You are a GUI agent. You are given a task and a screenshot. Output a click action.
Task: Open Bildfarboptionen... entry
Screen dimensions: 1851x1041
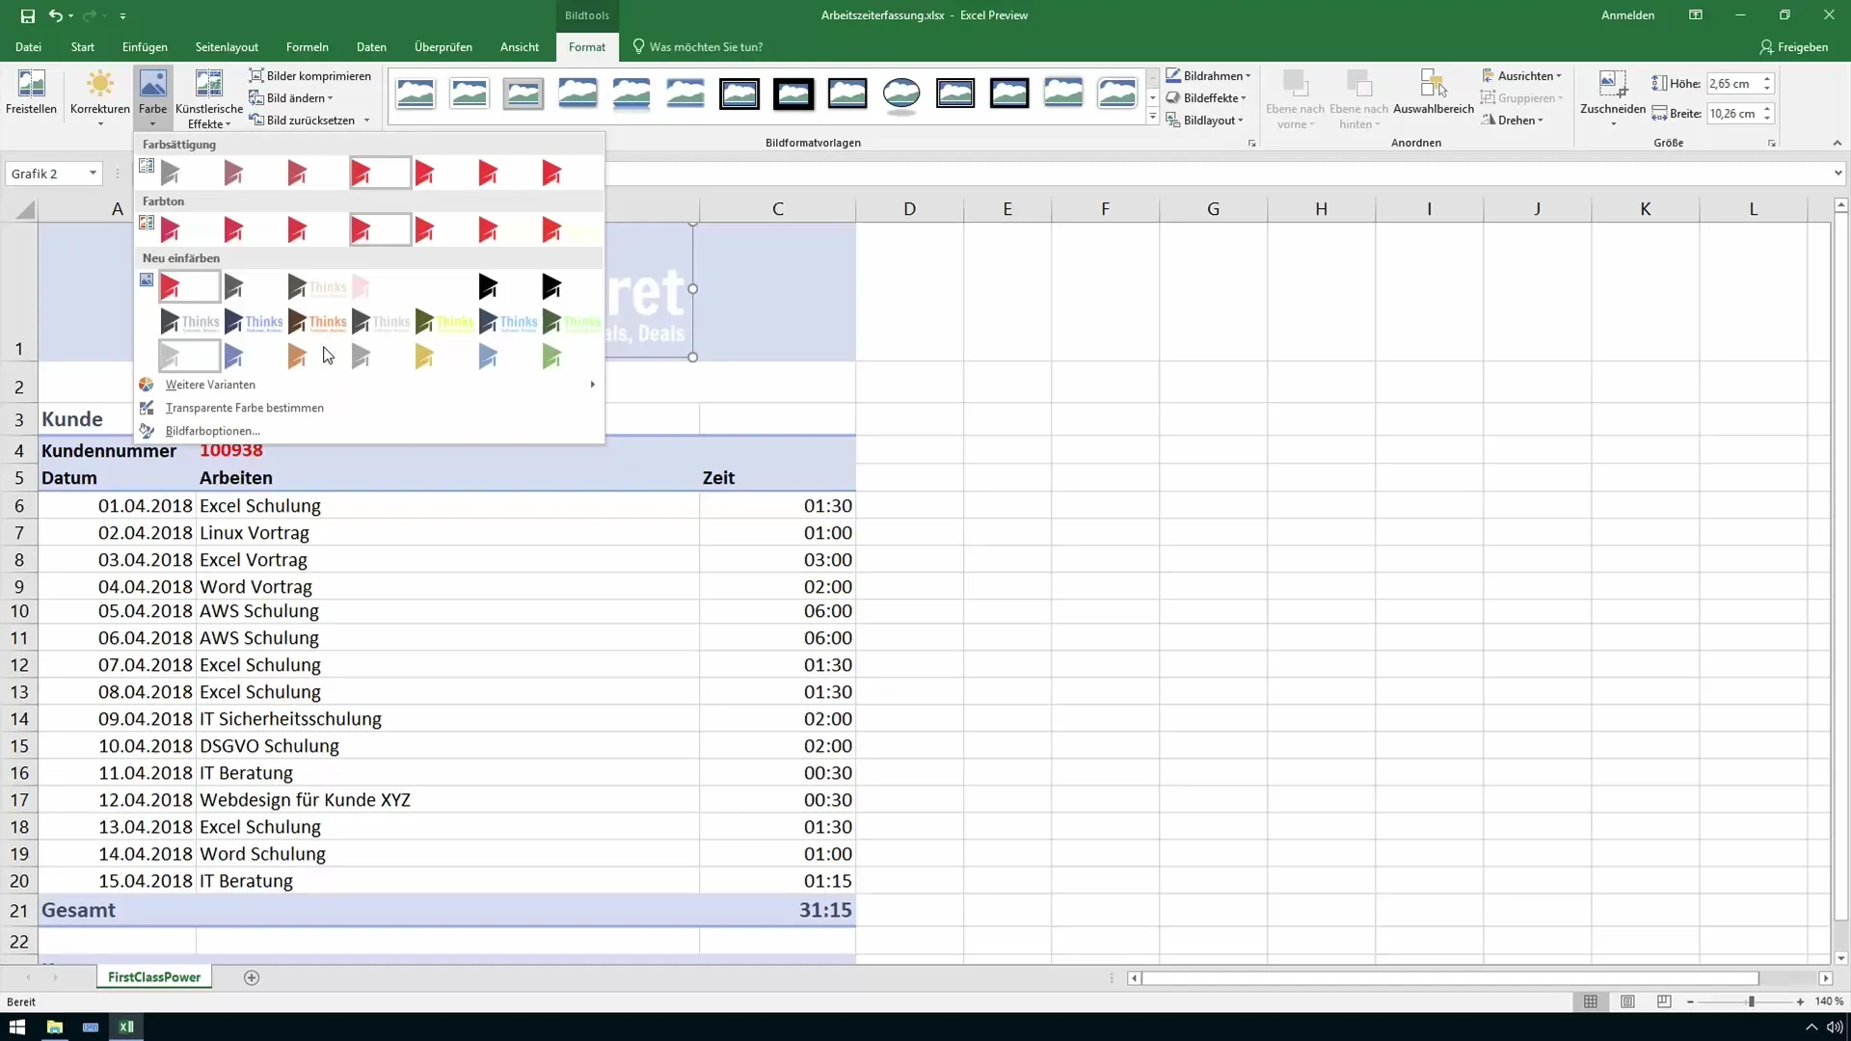(368, 431)
